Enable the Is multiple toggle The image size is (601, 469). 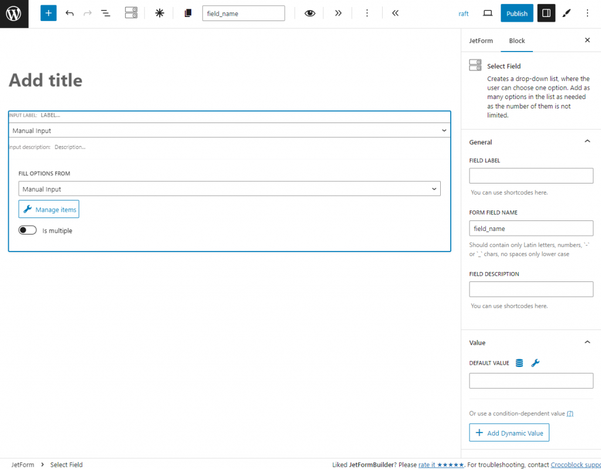(27, 230)
